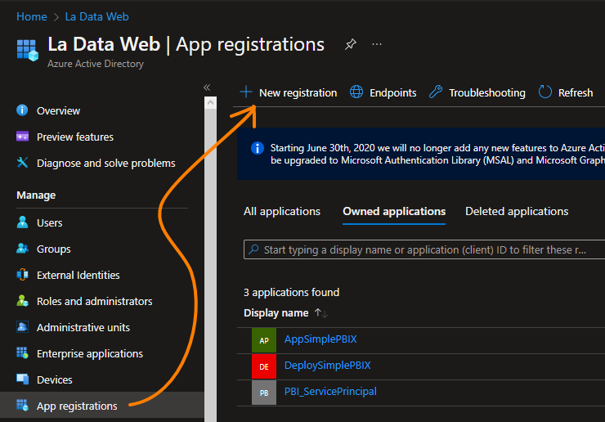Click the AppSimplePBIX green AP badge
Image resolution: width=605 pixels, height=422 pixels.
pyautogui.click(x=263, y=340)
